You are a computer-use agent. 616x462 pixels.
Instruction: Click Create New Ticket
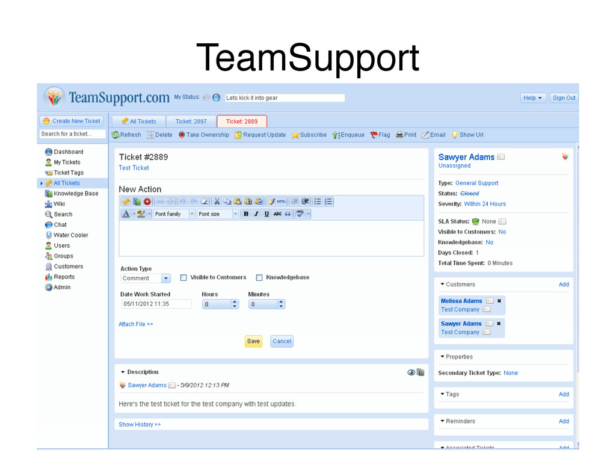point(72,121)
